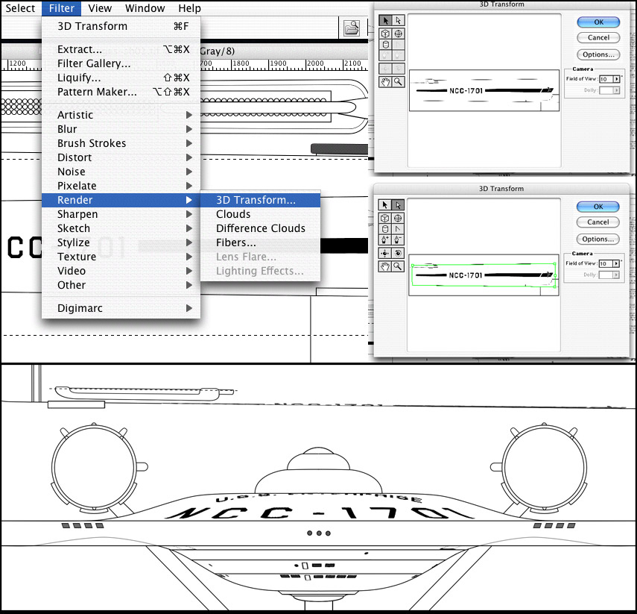Choose Difference Clouds in the Render submenu
Image resolution: width=637 pixels, height=614 pixels.
tap(261, 228)
